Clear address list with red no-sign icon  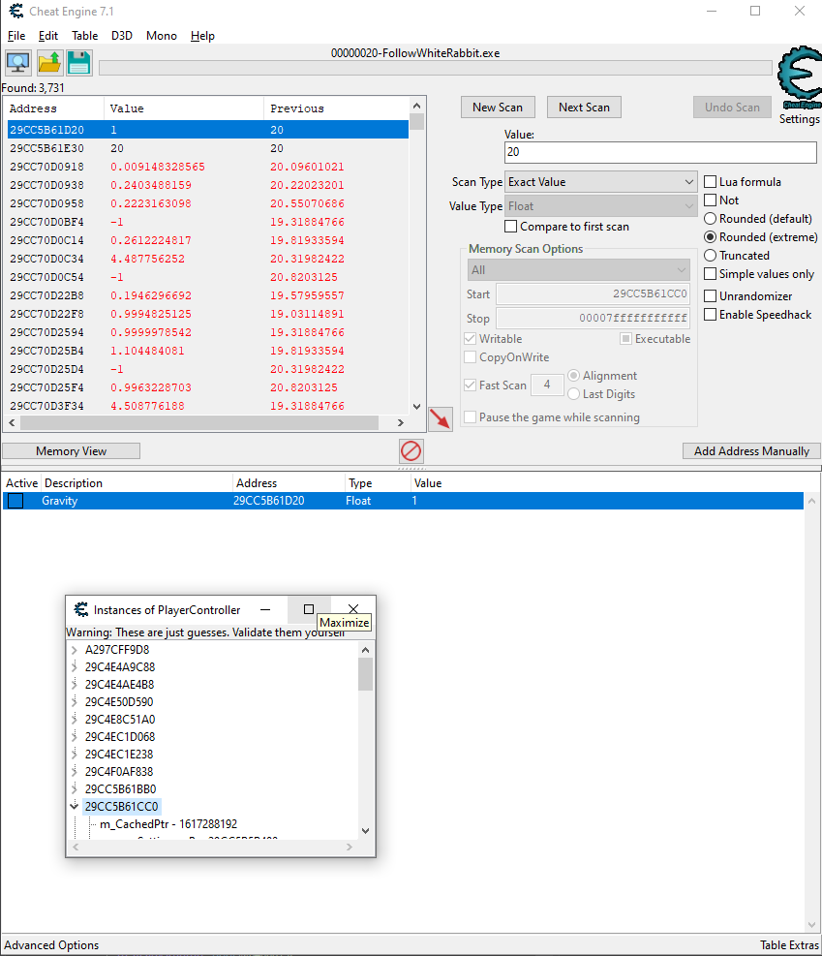[x=411, y=451]
